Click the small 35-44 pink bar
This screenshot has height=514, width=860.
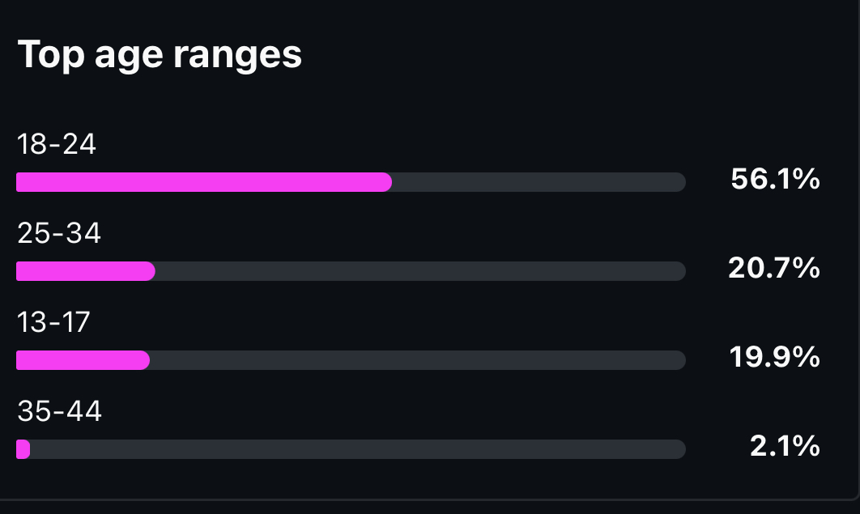tap(23, 449)
